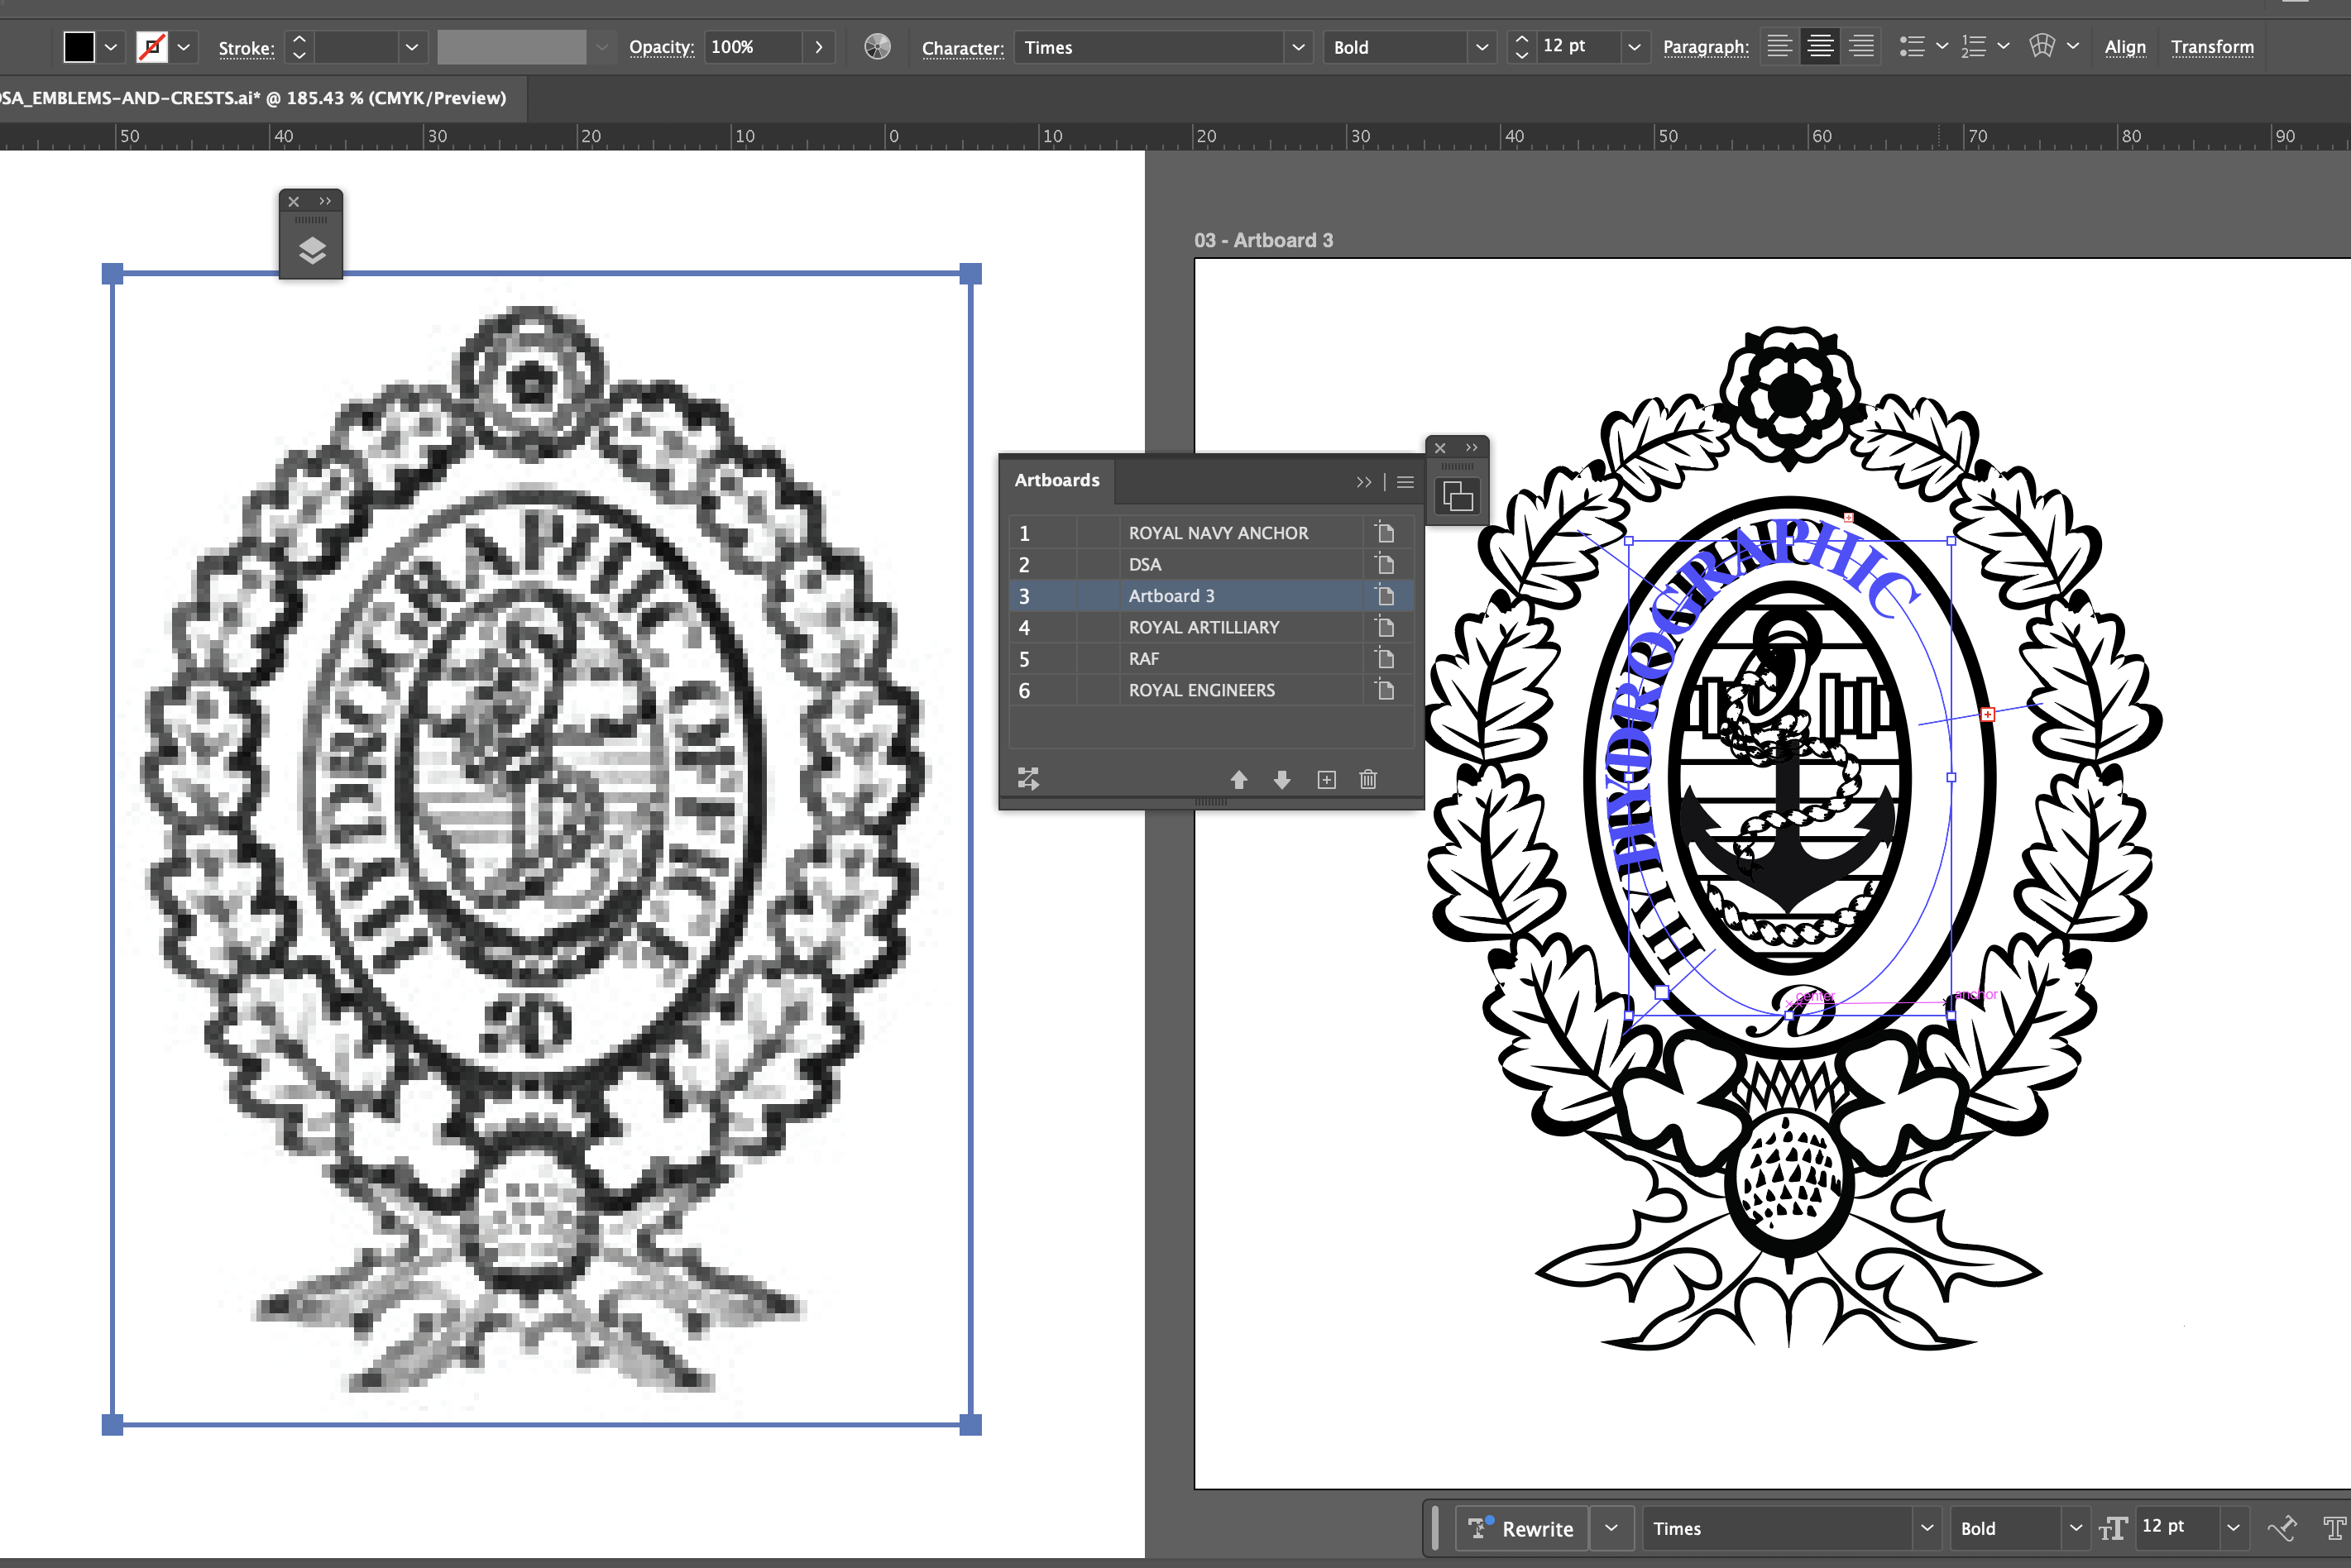Open the Align panel link
The height and width of the screenshot is (1568, 2351).
2125,47
